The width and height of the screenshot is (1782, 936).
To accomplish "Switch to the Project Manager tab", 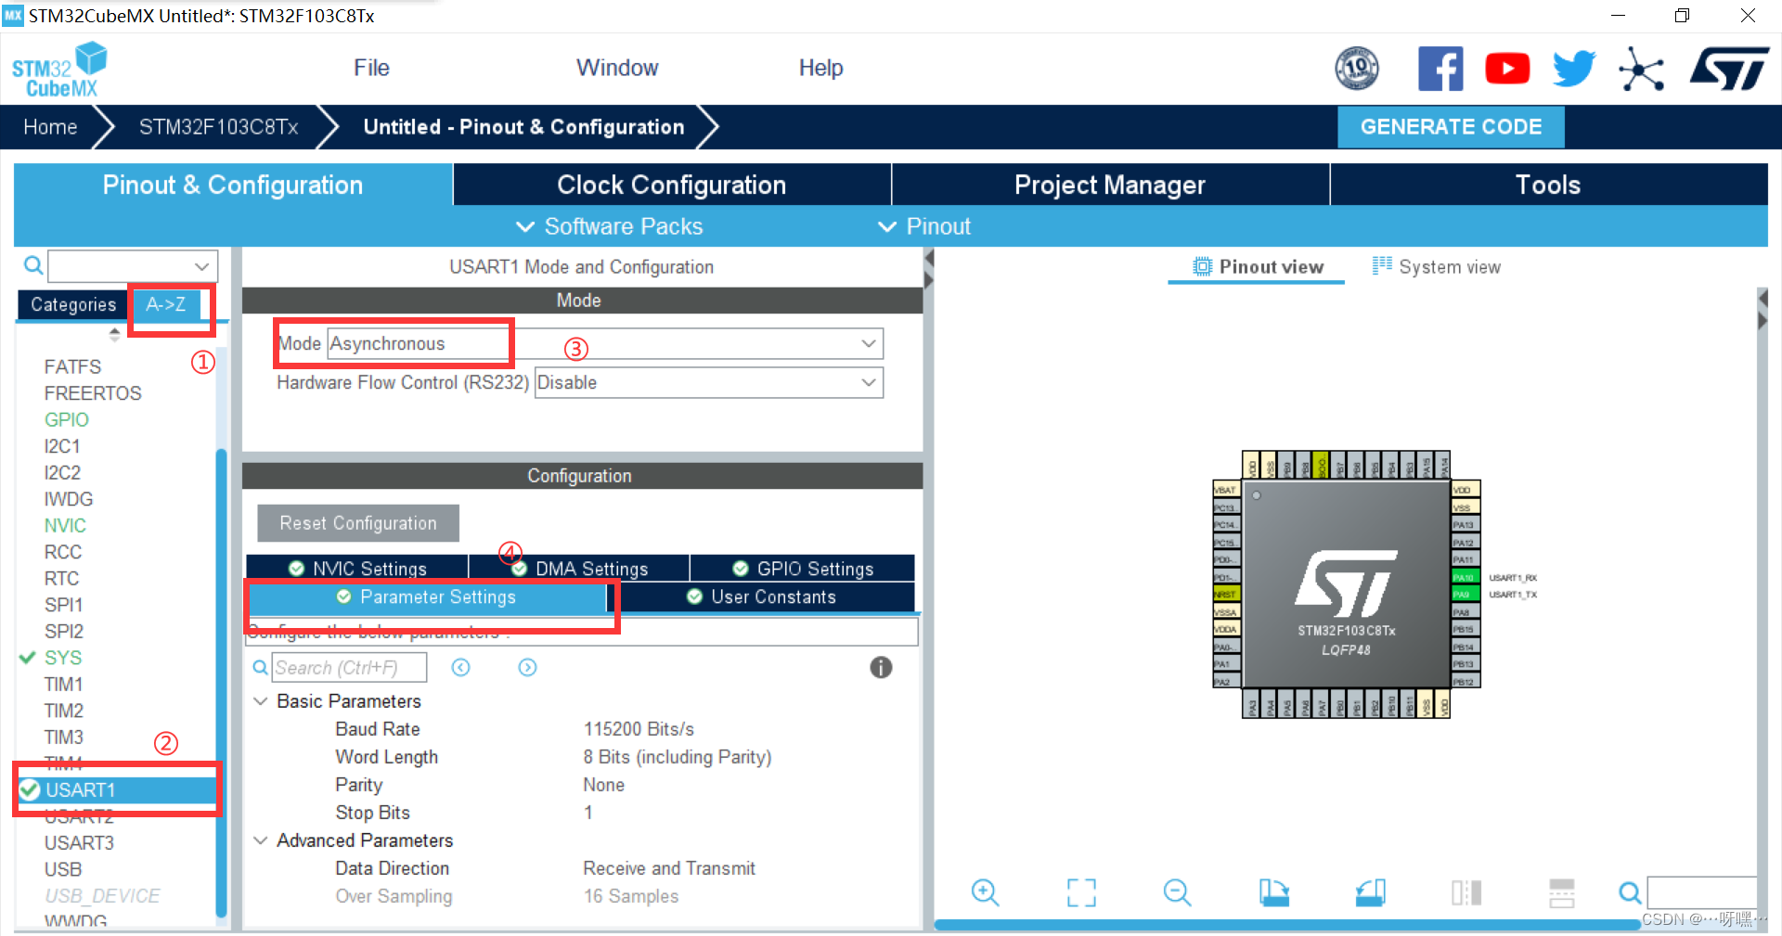I will [x=1110, y=185].
